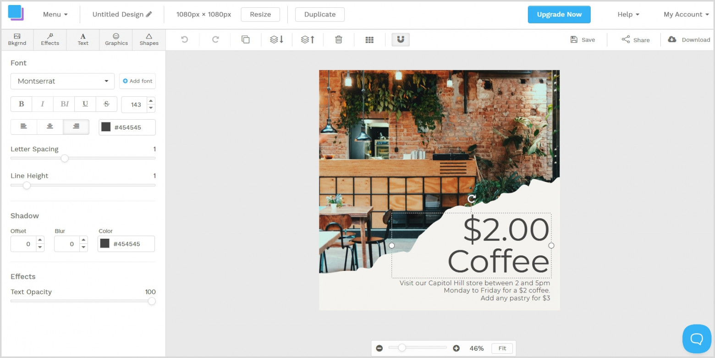Click the Text Opacity slider handle

[152, 301]
